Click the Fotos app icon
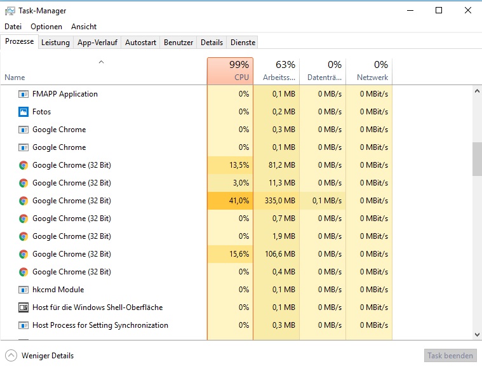Image resolution: width=482 pixels, height=371 pixels. [x=23, y=112]
